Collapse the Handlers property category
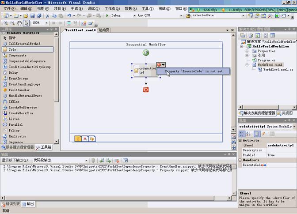This screenshot has width=297, height=214. tap(240, 160)
